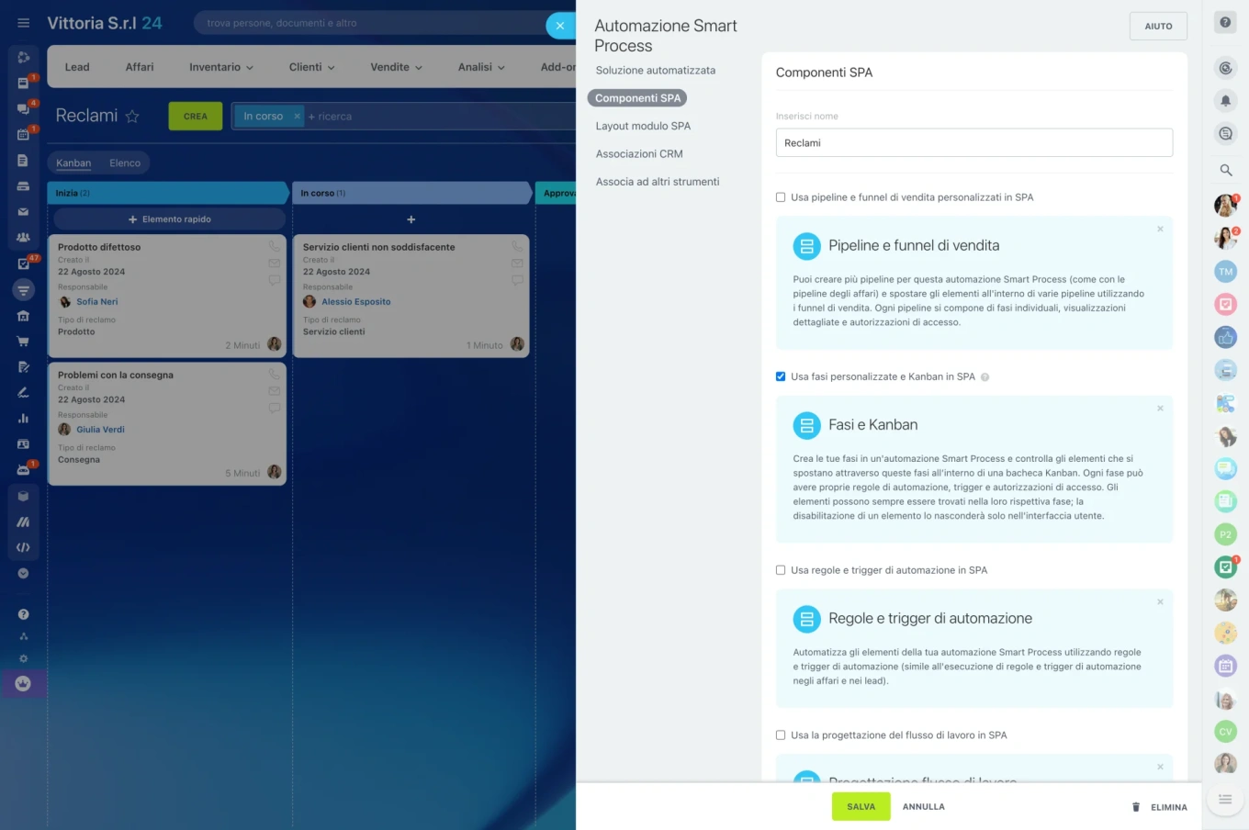Switch to the Elenco tab
1249x830 pixels.
[x=125, y=163]
